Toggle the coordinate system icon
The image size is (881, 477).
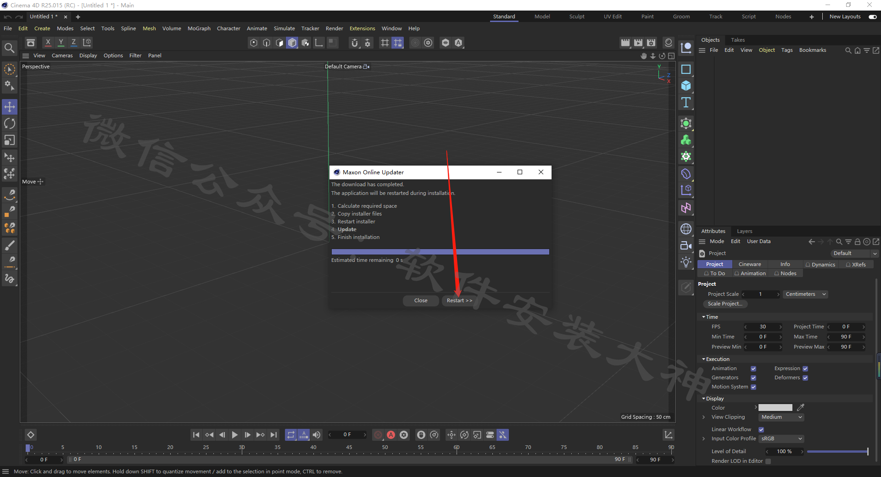click(x=87, y=43)
